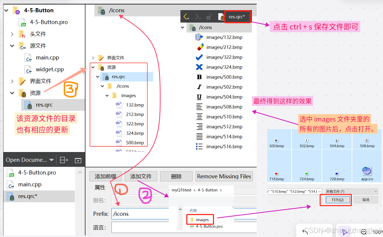The height and width of the screenshot is (237, 383).
Task: Collapse the 资源 folder in left project tree
Action: coord(12,93)
